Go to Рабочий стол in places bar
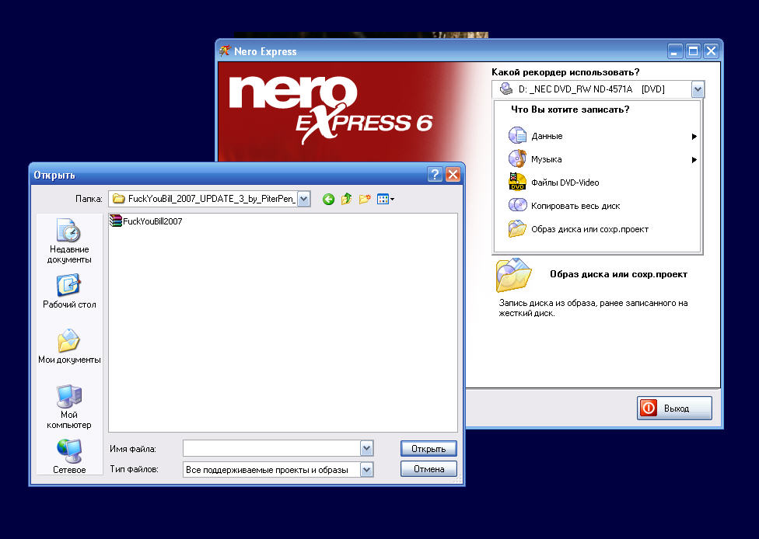This screenshot has width=759, height=539. (69, 291)
